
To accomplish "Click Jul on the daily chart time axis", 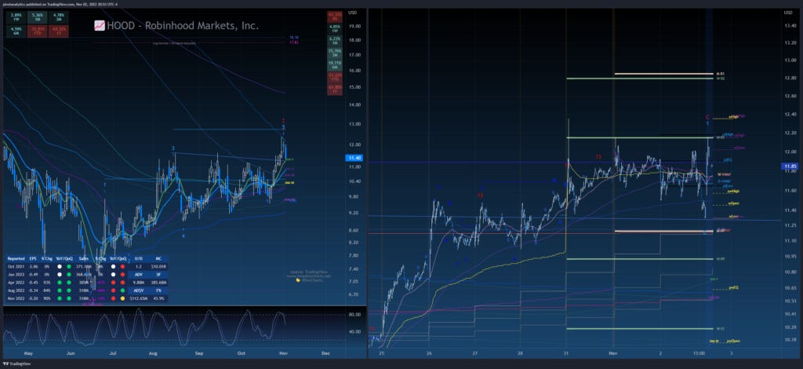I will click(x=113, y=353).
